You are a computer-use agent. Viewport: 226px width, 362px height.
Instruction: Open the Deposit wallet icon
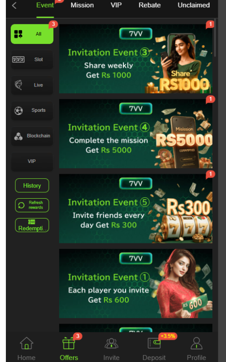tap(154, 343)
